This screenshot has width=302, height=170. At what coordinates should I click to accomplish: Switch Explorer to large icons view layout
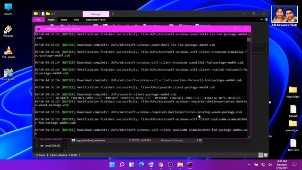pos(266,155)
